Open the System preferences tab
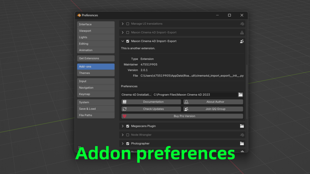Viewport: 310px width, 174px height. (96, 102)
